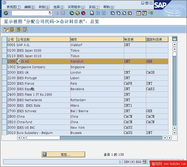187x167 pixels.
Task: Click the Create Shortcut icon
Action: (144, 13)
